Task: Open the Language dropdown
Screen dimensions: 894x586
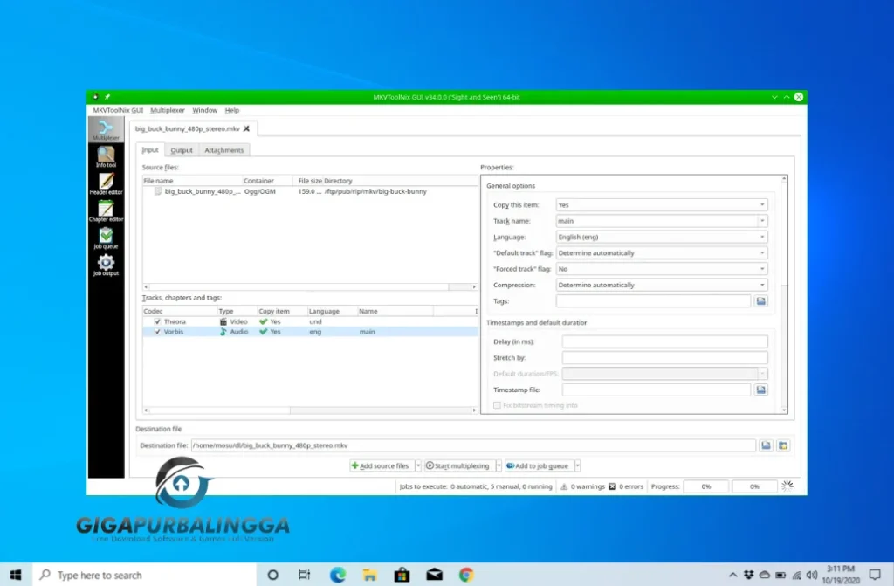Action: [764, 236]
